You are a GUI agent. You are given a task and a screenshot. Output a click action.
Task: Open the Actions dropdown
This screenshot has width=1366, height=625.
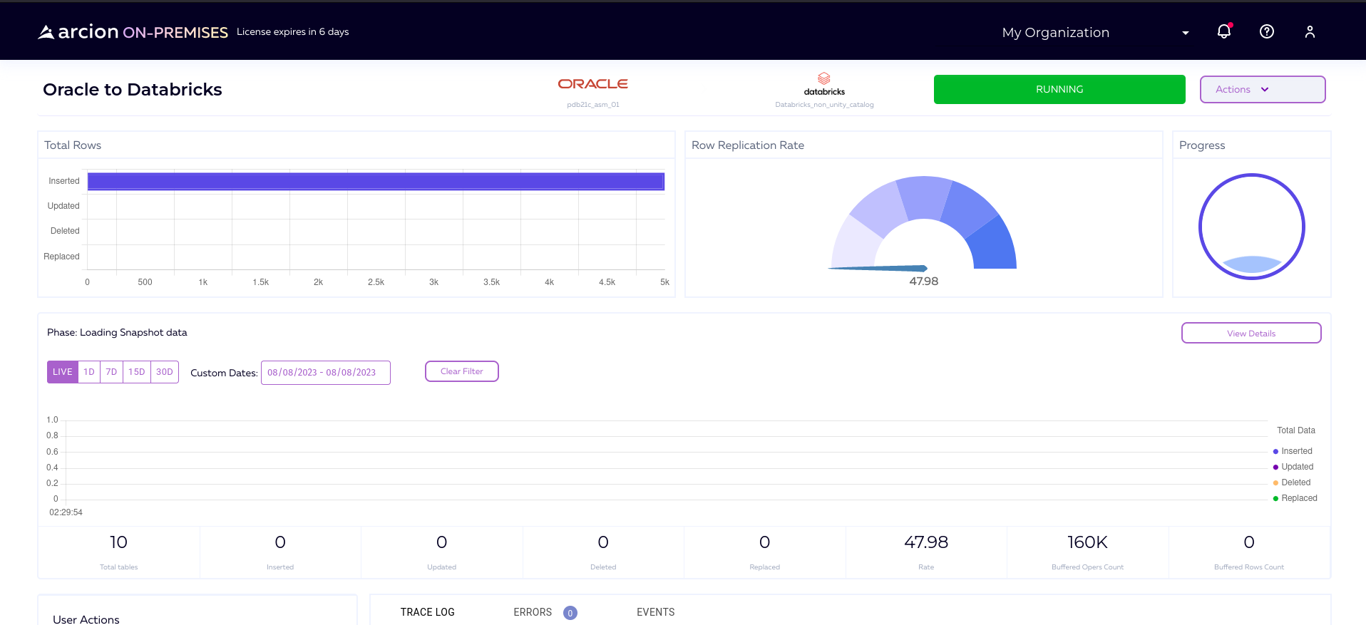click(x=1263, y=90)
